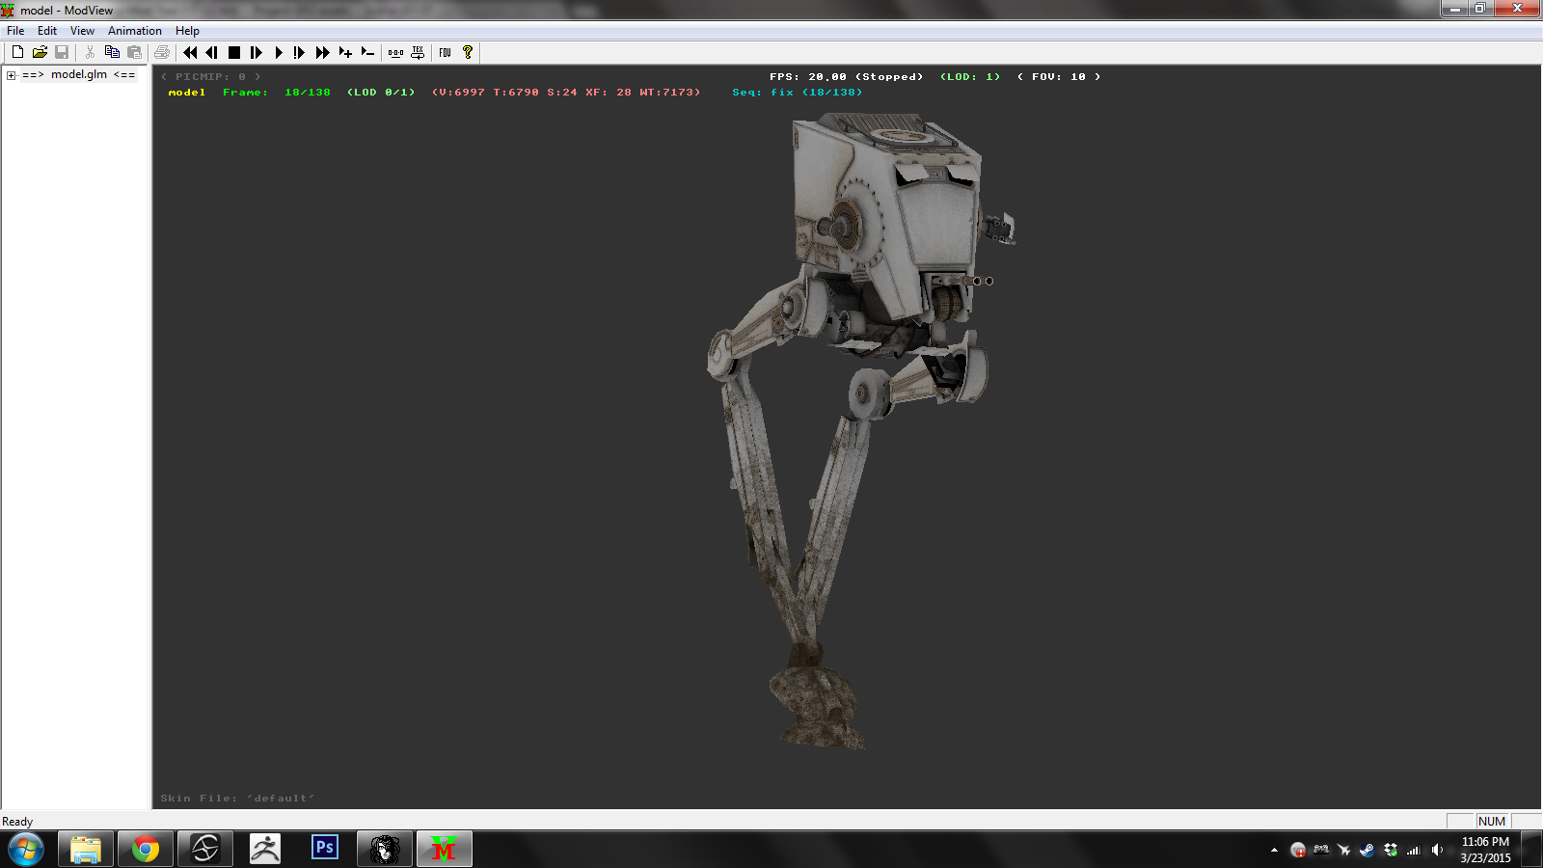Click the Dropbox tray icon
The image size is (1543, 868).
pos(1390,850)
